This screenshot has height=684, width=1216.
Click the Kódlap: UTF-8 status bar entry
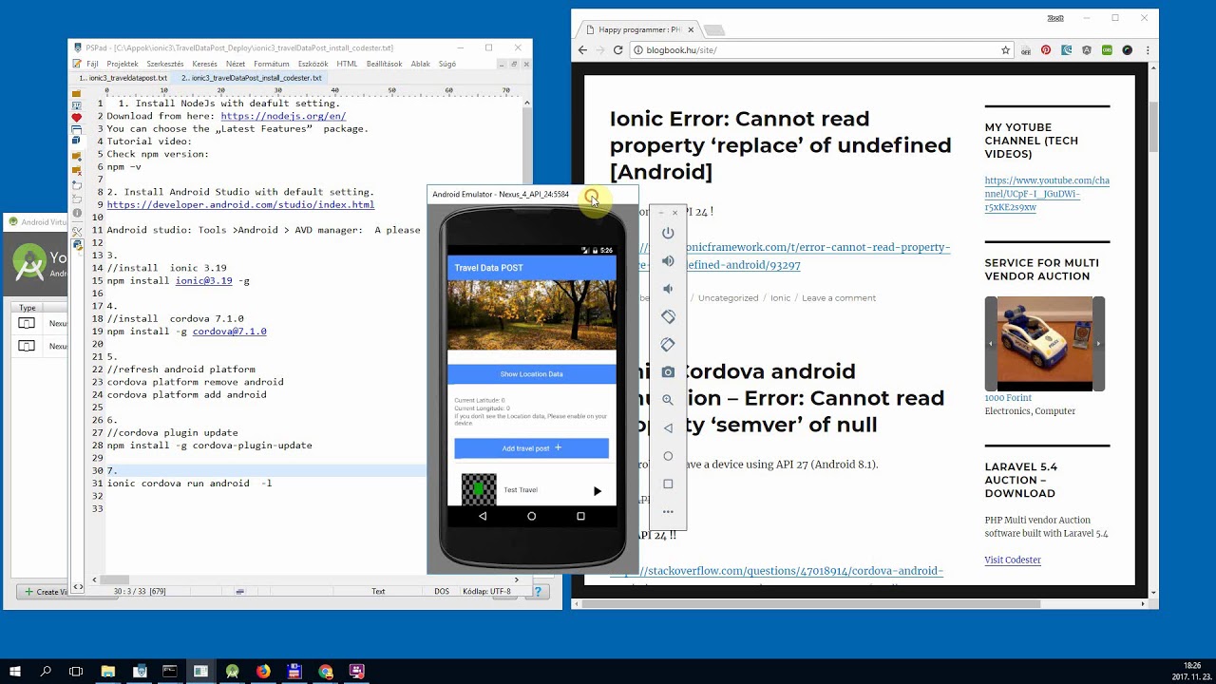tap(486, 591)
